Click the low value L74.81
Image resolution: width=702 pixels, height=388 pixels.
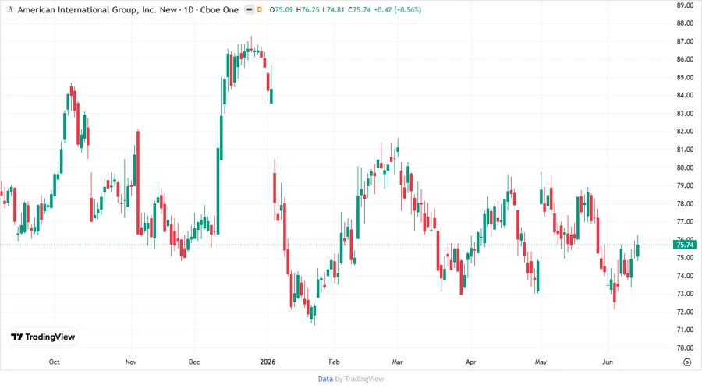(x=334, y=10)
